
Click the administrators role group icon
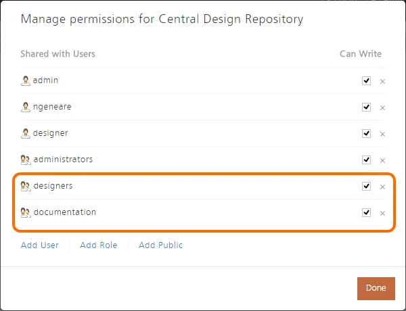point(26,160)
